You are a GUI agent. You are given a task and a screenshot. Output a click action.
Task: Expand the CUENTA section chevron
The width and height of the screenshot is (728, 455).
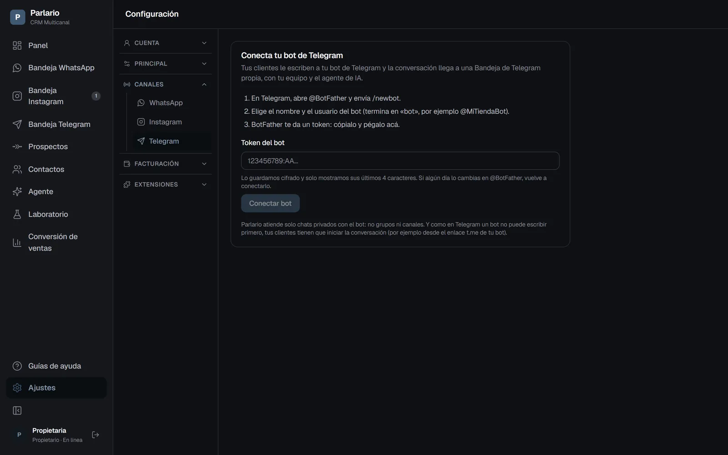tap(204, 43)
